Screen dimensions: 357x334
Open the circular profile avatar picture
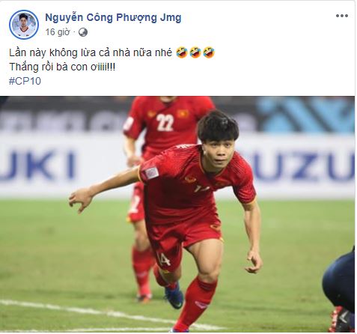(24, 25)
